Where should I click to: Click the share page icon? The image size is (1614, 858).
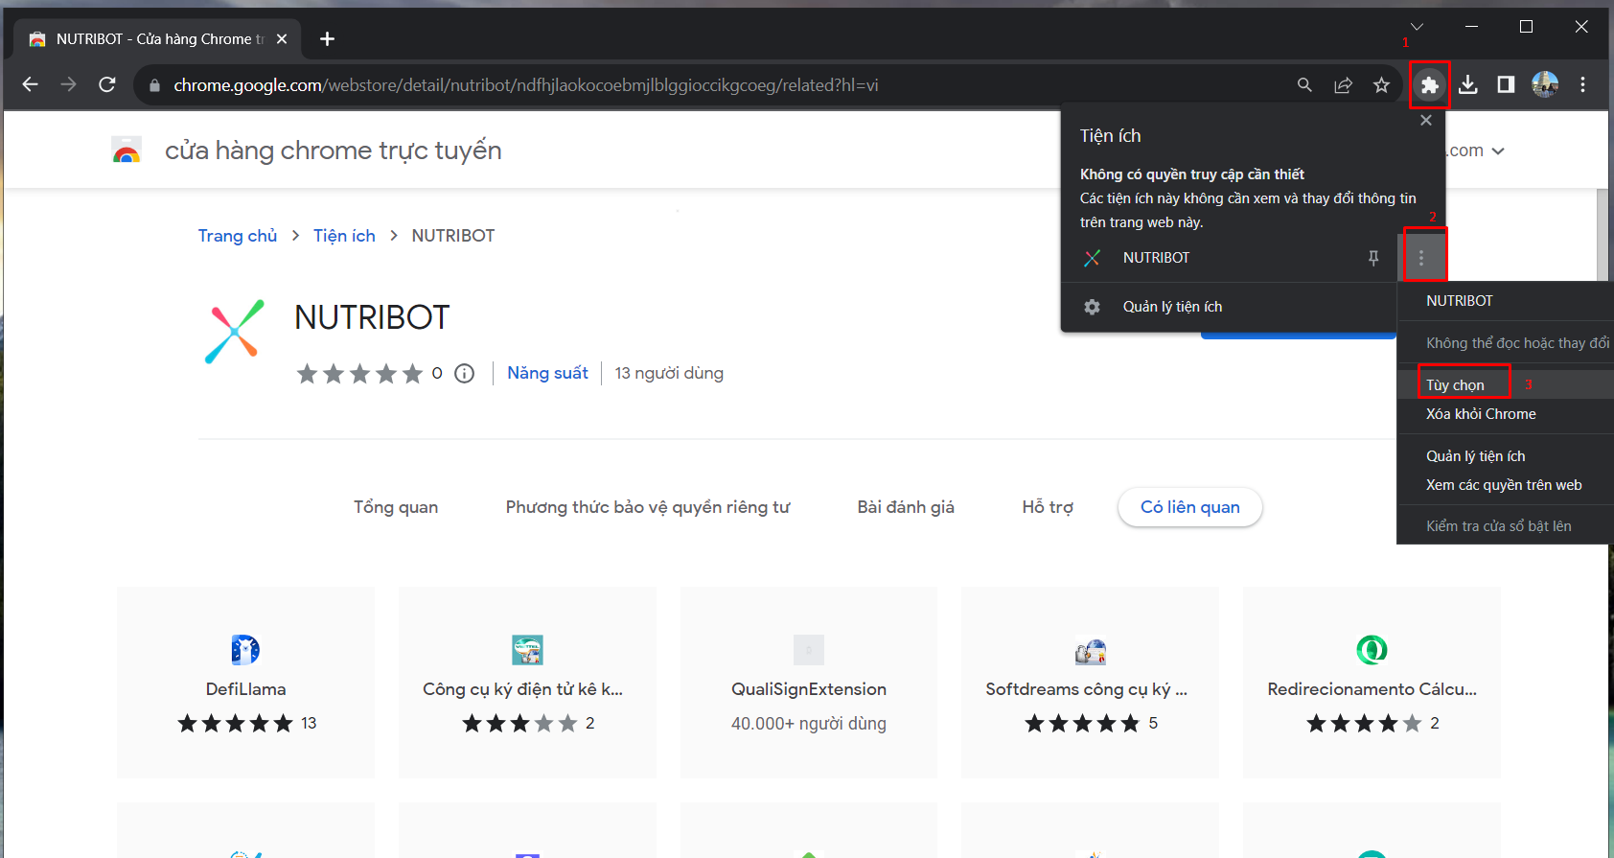pos(1343,85)
